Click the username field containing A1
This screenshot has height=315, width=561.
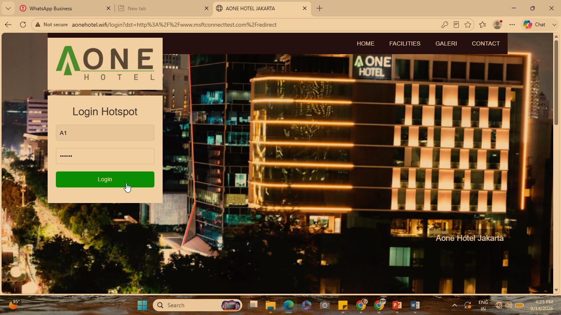click(x=105, y=133)
